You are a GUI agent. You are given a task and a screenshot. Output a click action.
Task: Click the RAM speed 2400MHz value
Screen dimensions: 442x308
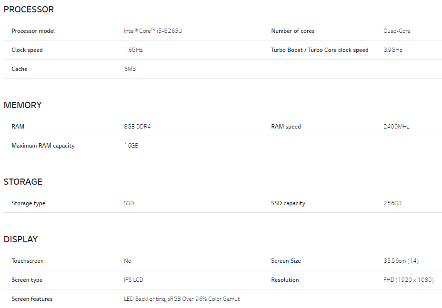(396, 127)
